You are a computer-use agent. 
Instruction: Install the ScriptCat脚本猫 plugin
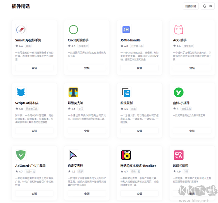pos(34,131)
